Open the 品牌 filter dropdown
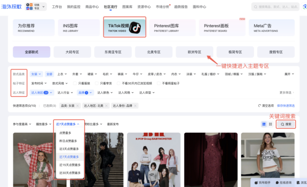Image resolution: width=307 pixels, height=187 pixels. [85, 92]
